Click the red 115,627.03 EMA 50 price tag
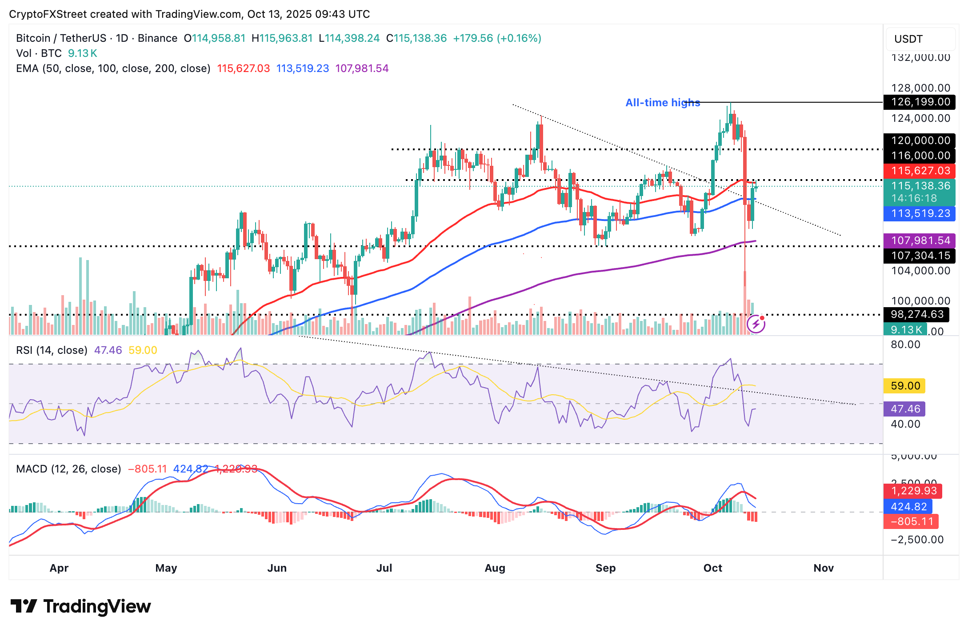 pyautogui.click(x=920, y=171)
